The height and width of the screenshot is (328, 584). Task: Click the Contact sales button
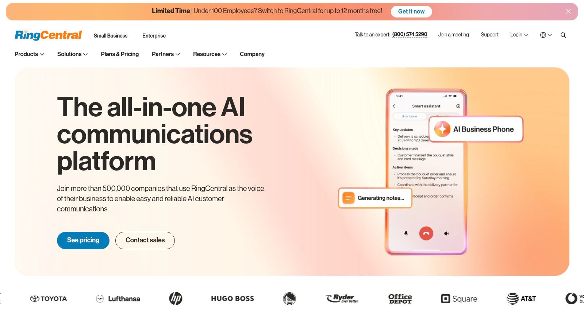pos(145,241)
